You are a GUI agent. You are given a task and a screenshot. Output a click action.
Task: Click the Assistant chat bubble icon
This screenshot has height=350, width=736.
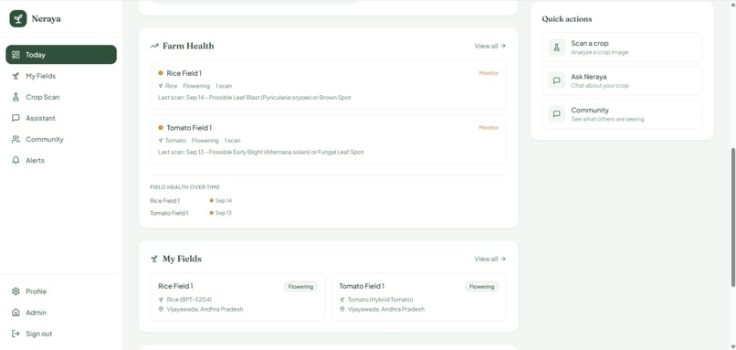pyautogui.click(x=16, y=118)
